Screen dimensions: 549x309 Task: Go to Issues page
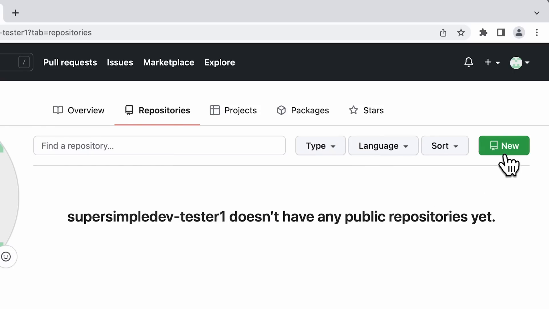[120, 62]
